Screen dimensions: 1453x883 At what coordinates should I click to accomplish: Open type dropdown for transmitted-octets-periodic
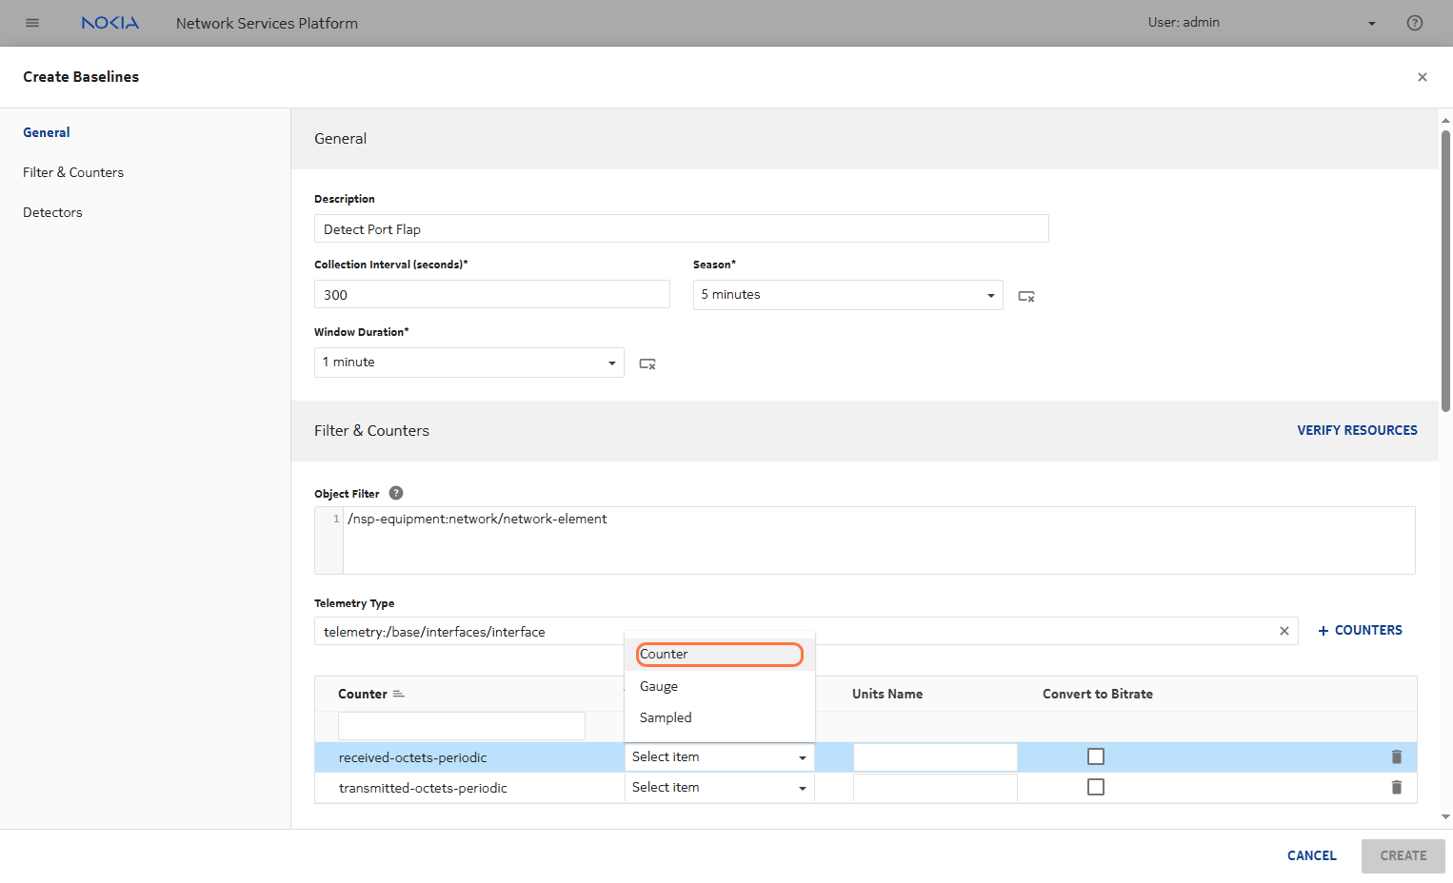719,787
